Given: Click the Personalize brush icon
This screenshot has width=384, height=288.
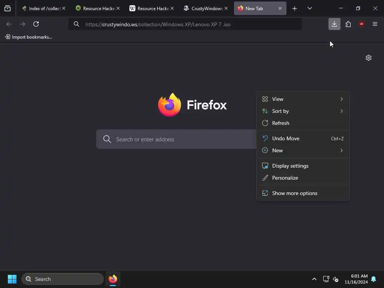Looking at the screenshot, I should click(265, 178).
